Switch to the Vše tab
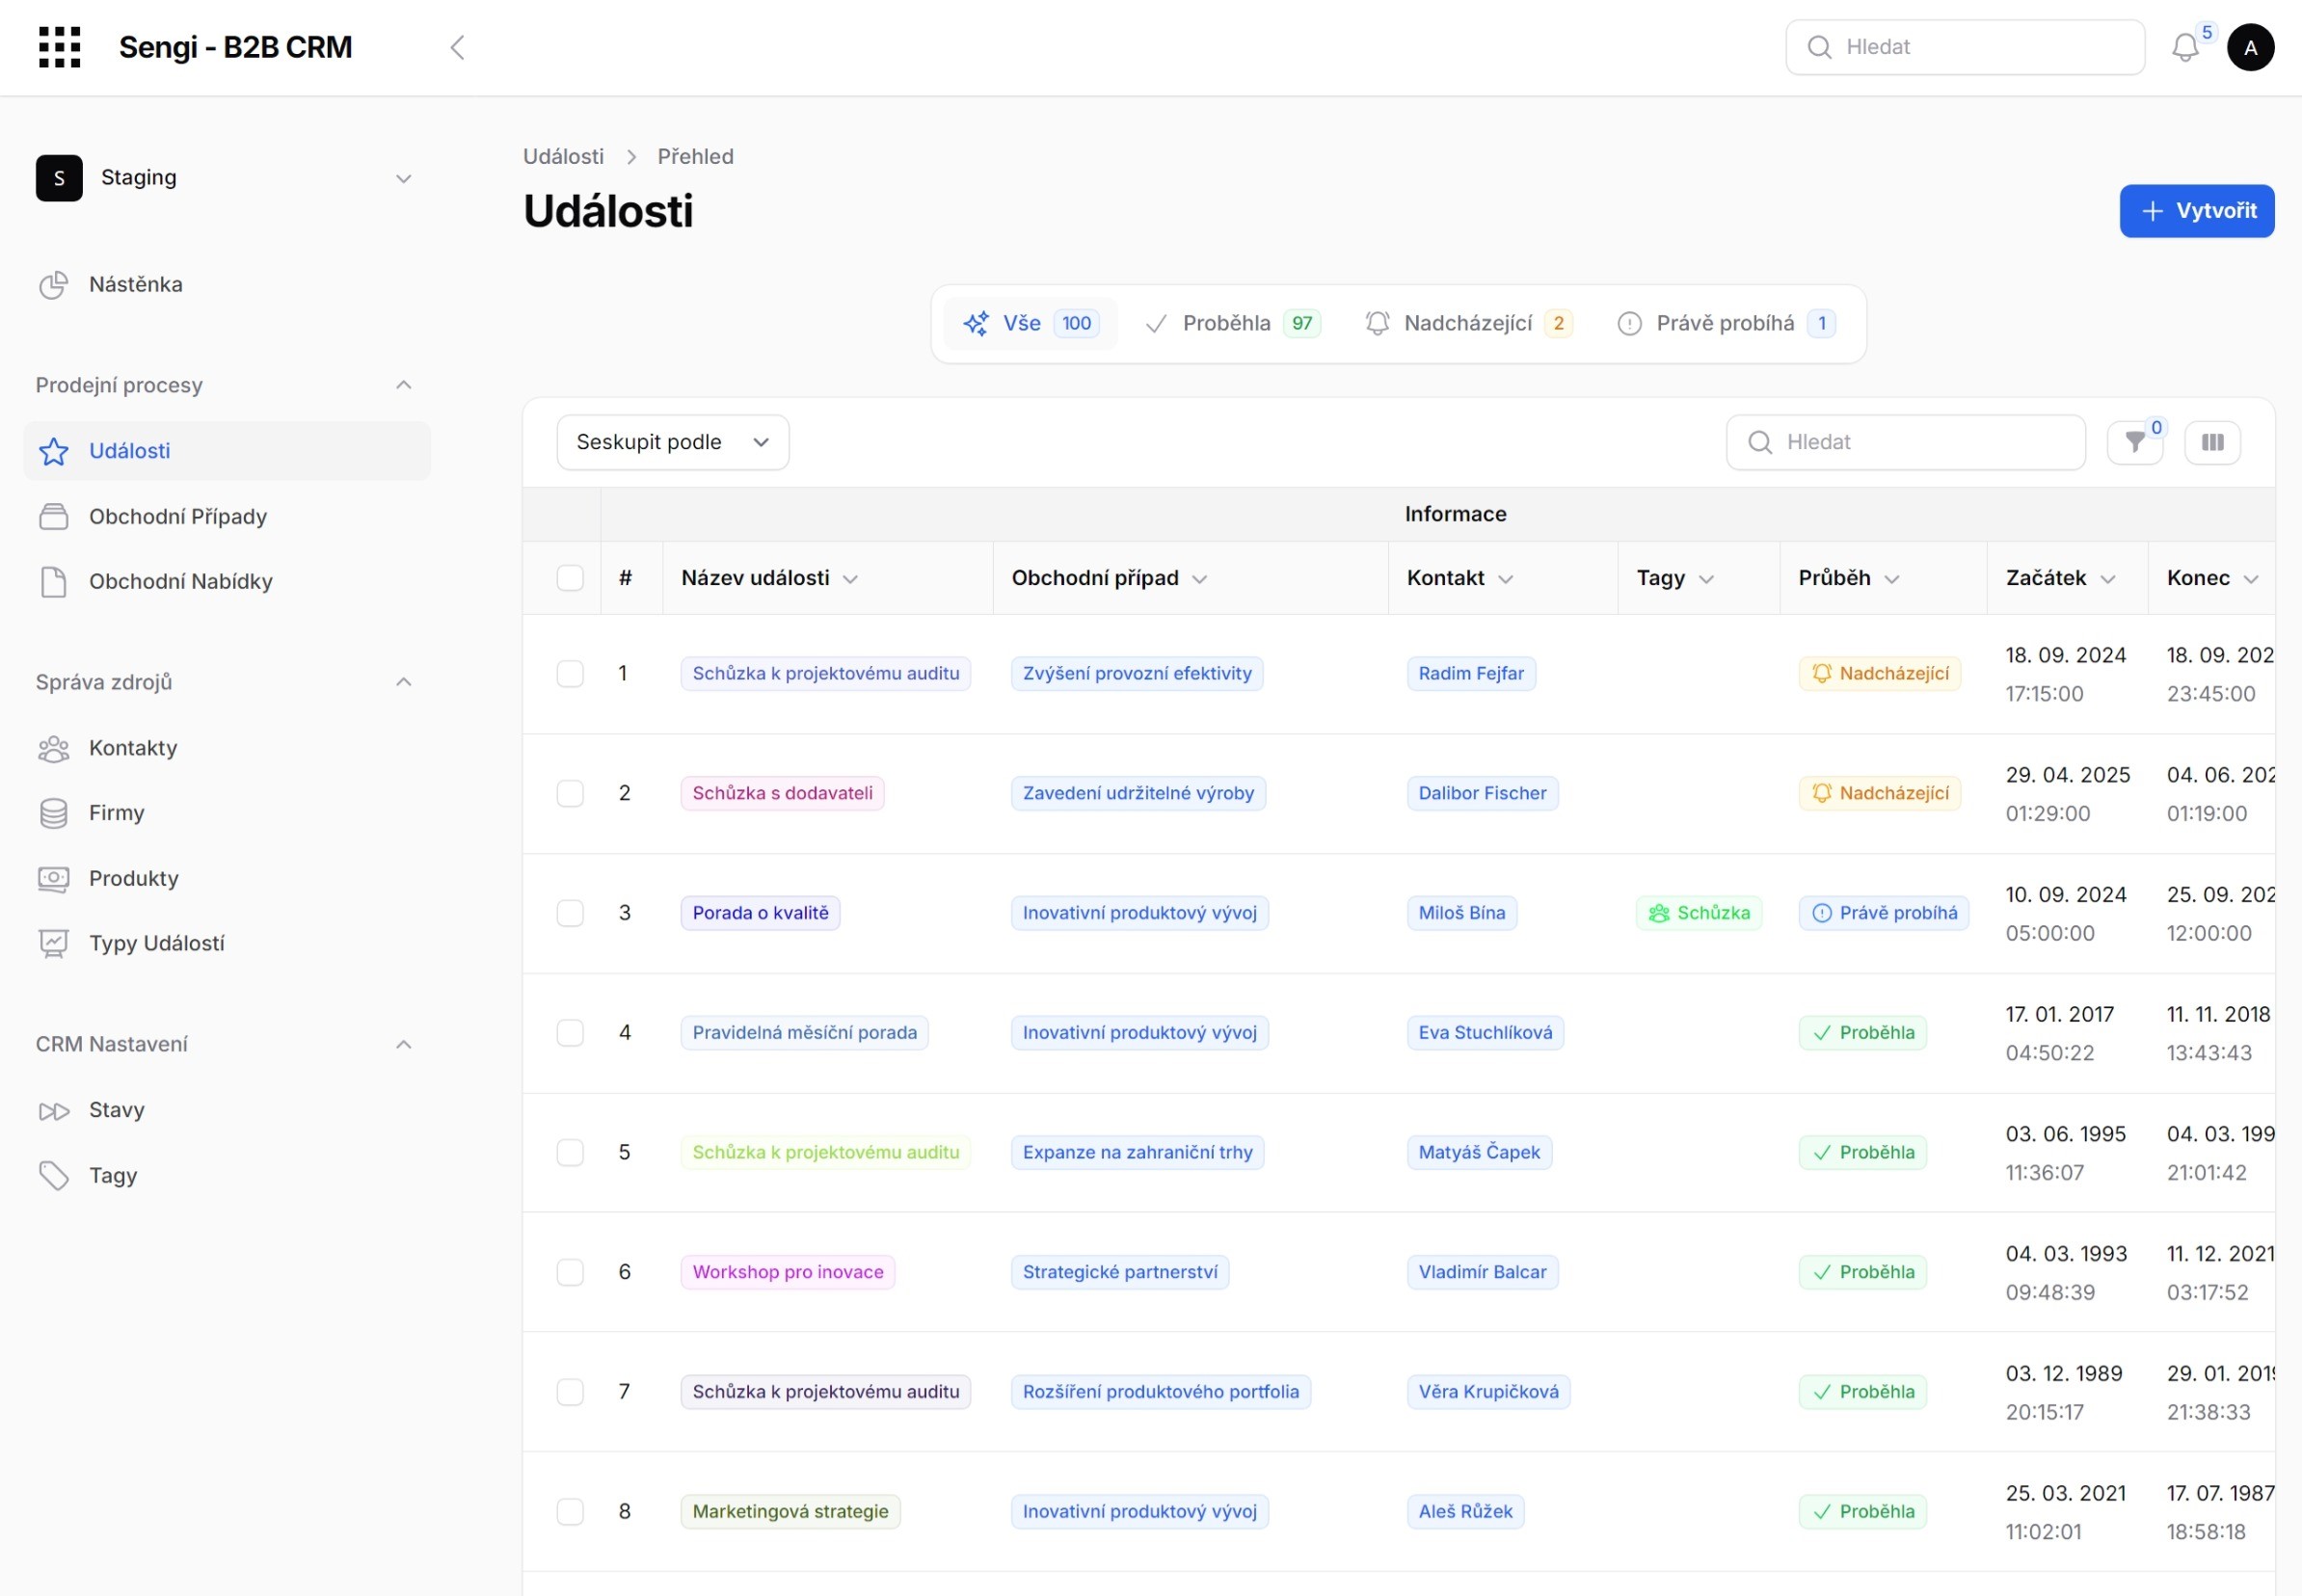 click(x=1030, y=323)
